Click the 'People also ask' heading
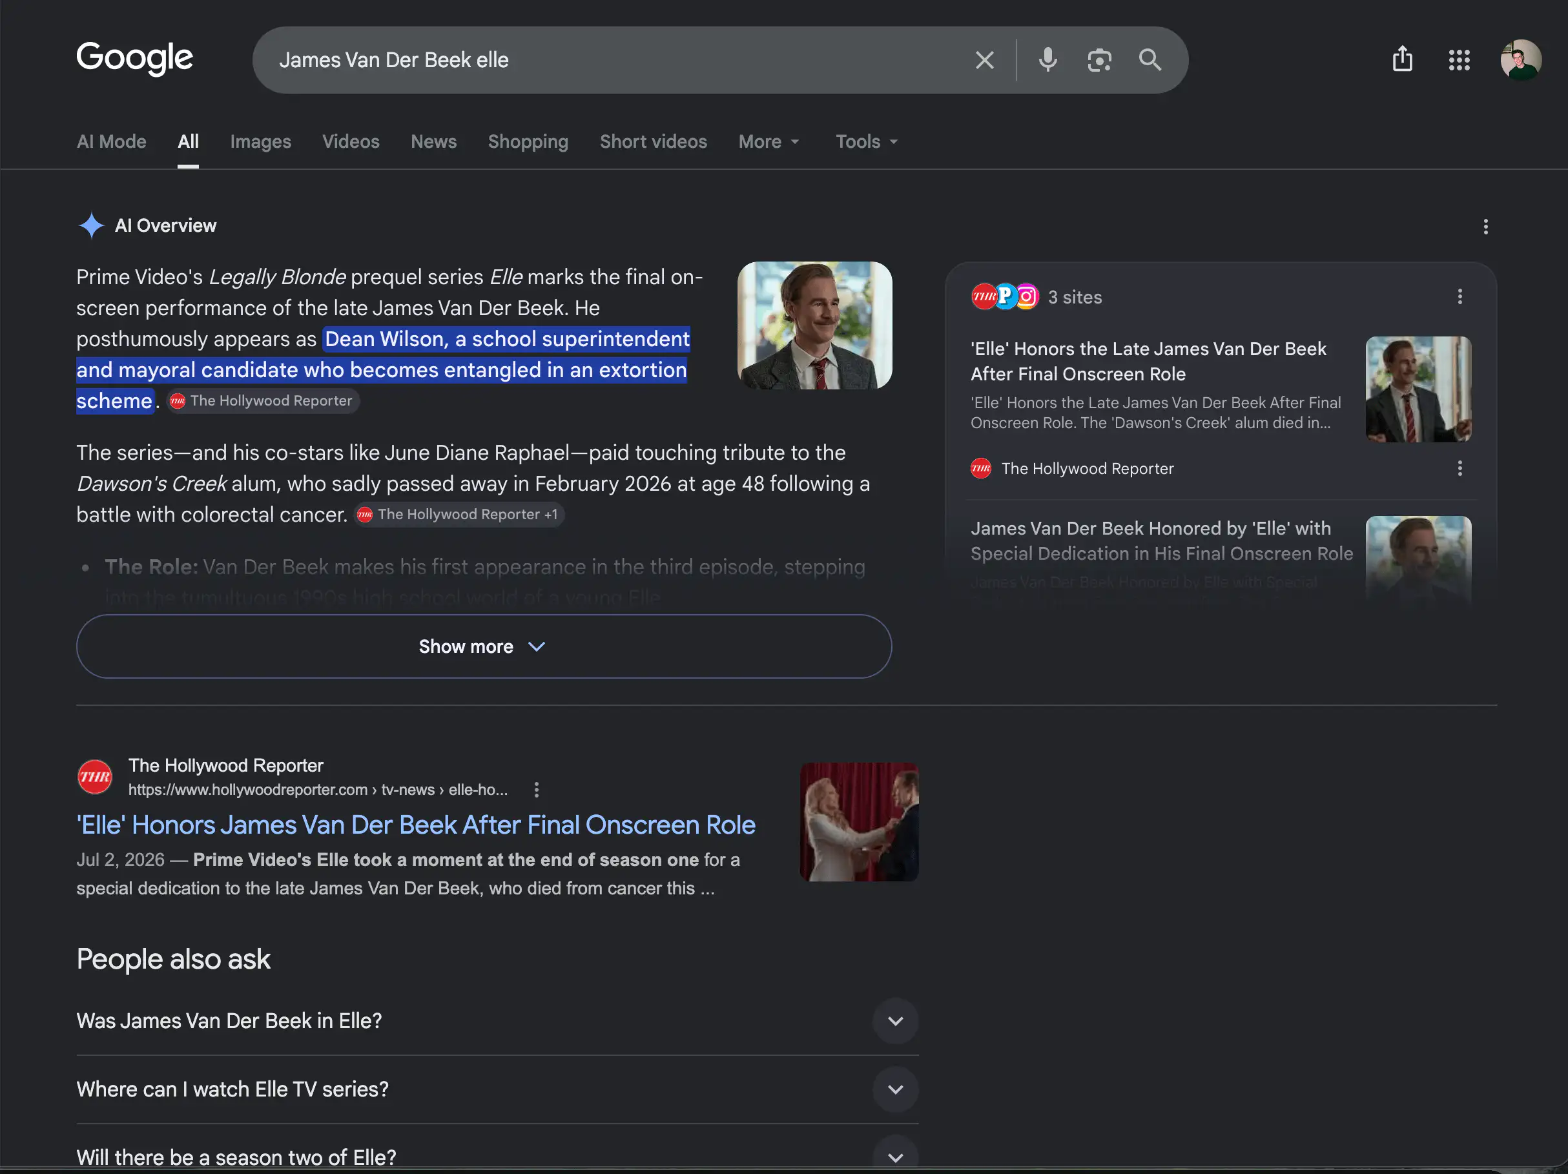The width and height of the screenshot is (1568, 1174). (x=173, y=959)
